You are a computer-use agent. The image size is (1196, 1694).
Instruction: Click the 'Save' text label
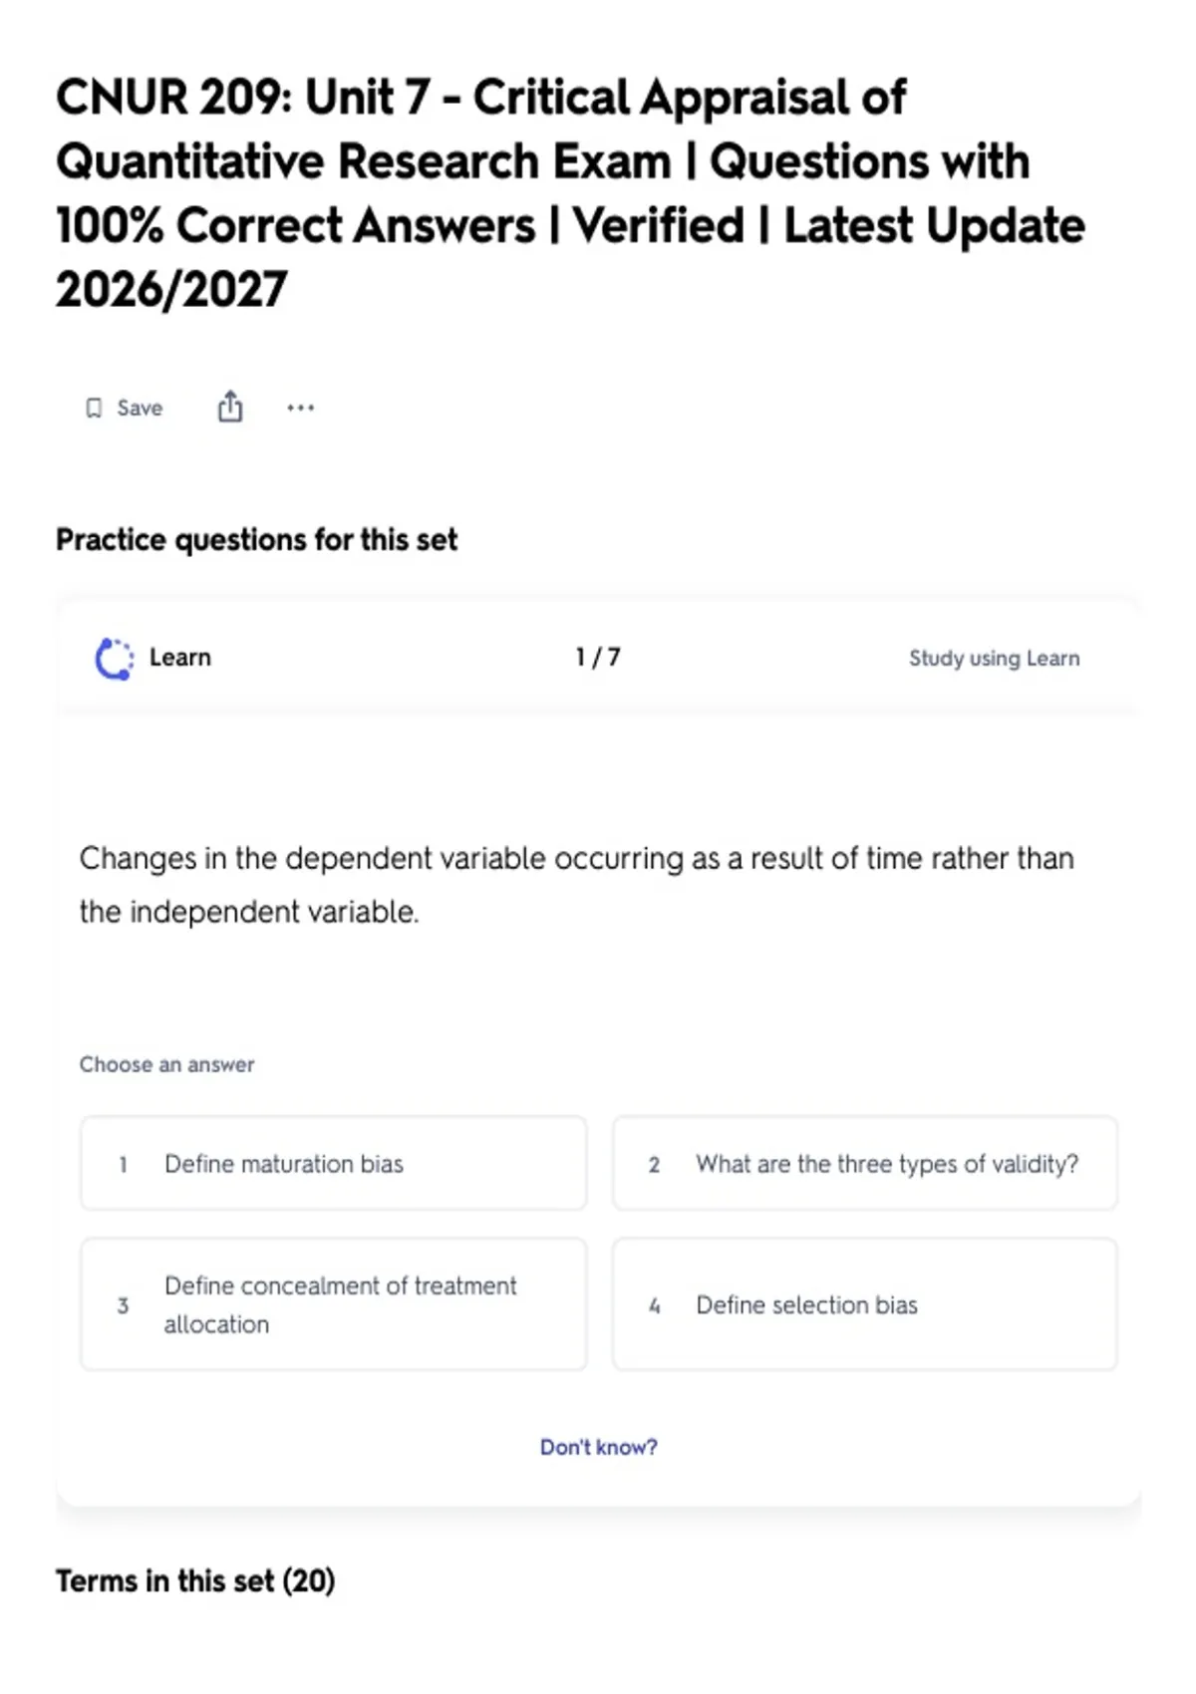tap(140, 408)
